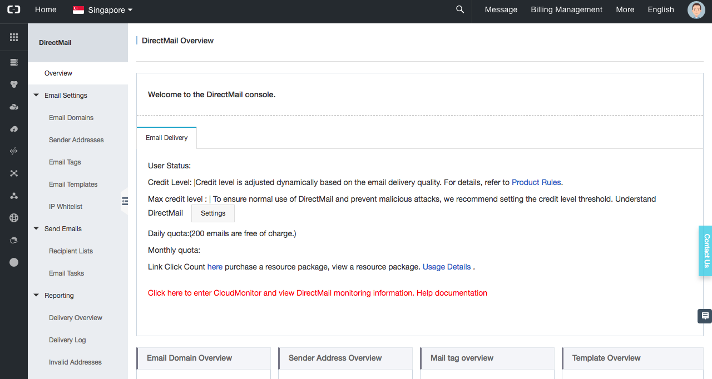Click the cloud upload icon in left rail
The height and width of the screenshot is (379, 712).
[x=14, y=129]
